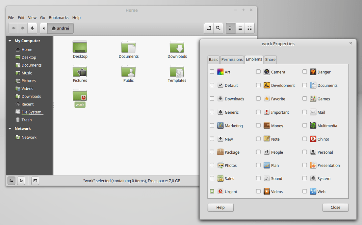Image resolution: width=362 pixels, height=225 pixels.
Task: Collapse the My Computer section
Action: tap(10, 40)
